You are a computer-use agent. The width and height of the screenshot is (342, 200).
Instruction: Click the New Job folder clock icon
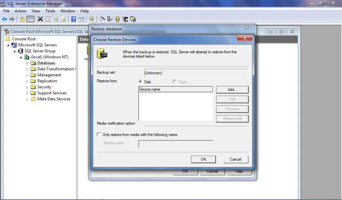133,19
